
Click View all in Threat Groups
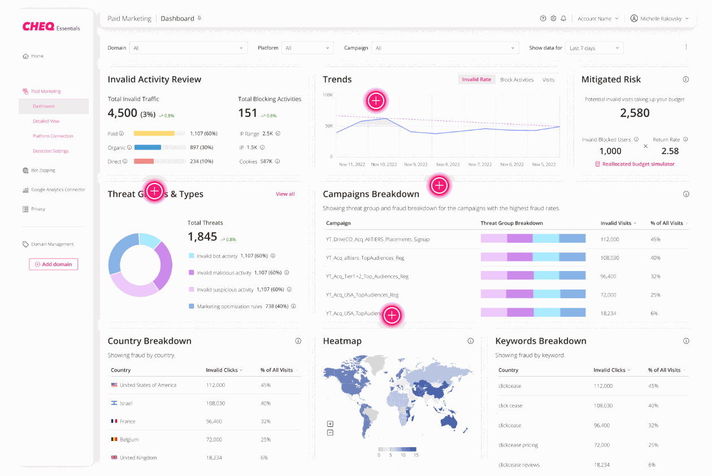285,194
